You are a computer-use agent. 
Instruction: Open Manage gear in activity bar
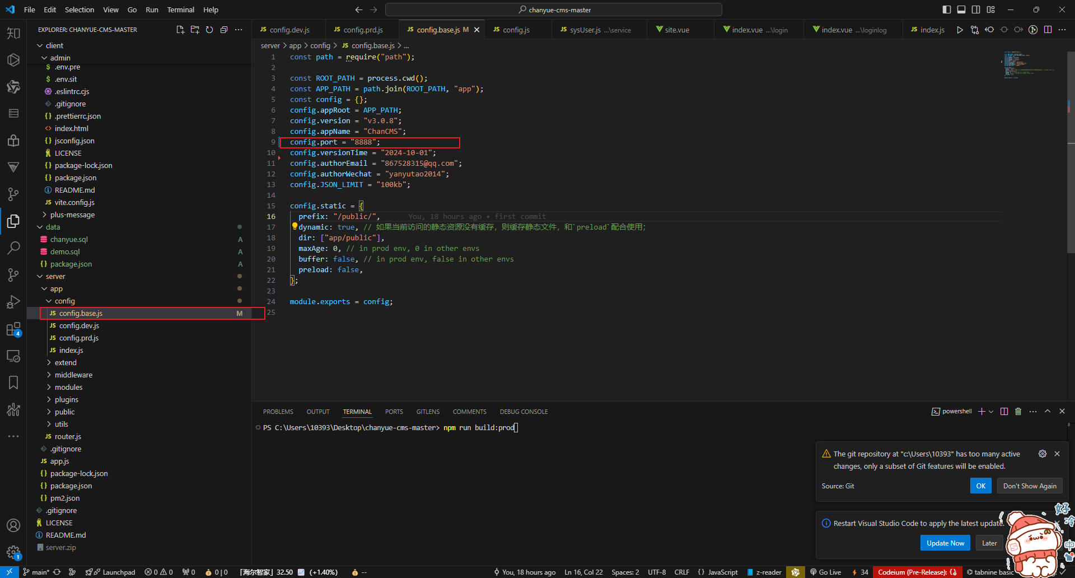tap(13, 552)
